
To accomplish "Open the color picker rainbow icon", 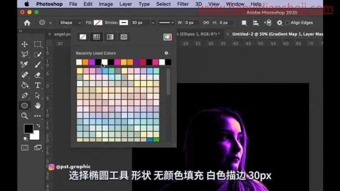I will [x=167, y=37].
